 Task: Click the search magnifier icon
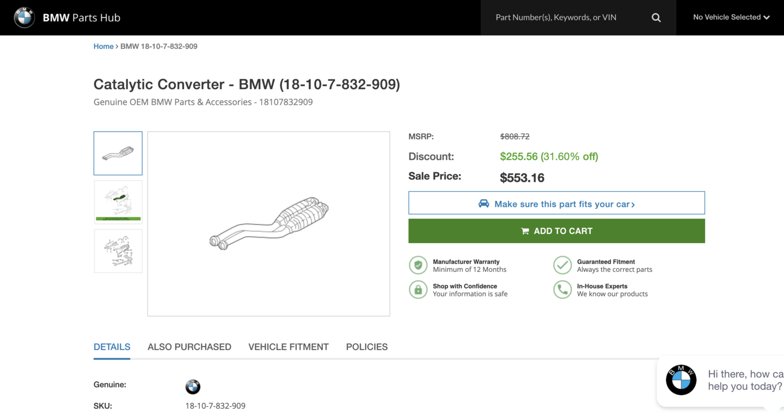click(x=656, y=17)
